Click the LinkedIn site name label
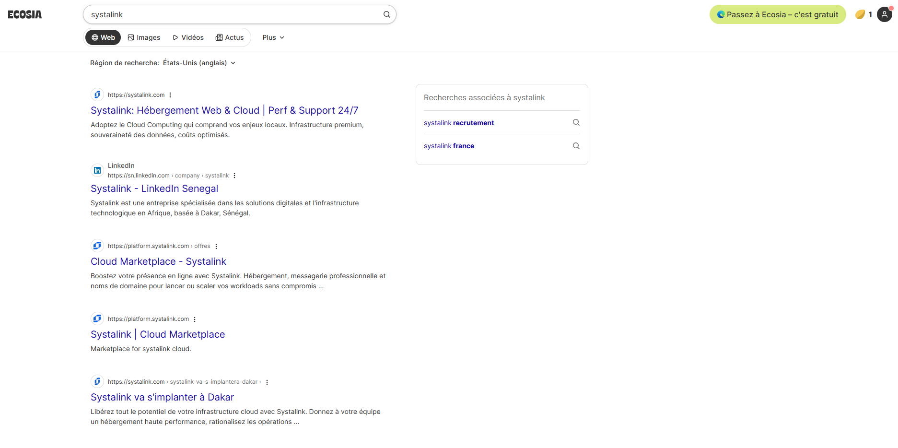Screen dimensions: 898x448 click(121, 165)
